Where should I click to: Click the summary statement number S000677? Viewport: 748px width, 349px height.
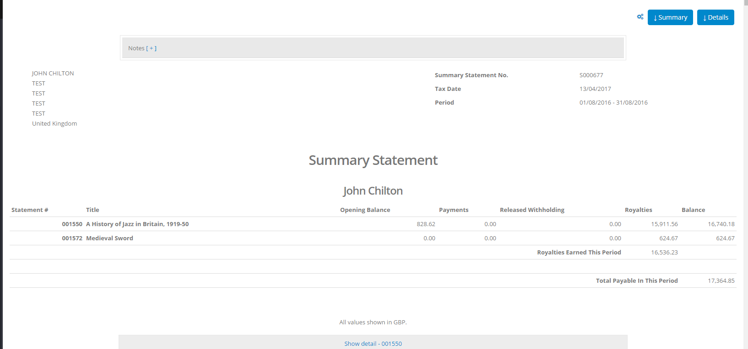point(591,75)
